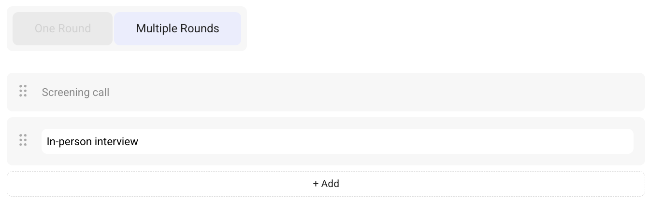Select the reorder icon for Screening call row
This screenshot has height=203, width=650.
coord(23,91)
